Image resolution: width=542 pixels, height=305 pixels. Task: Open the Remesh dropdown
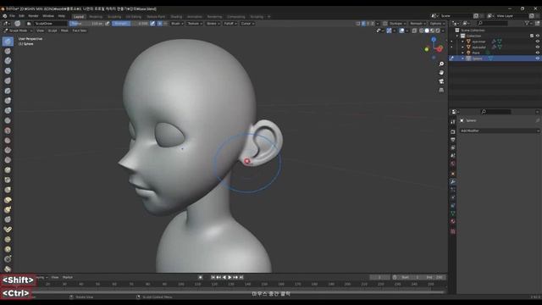coord(418,24)
